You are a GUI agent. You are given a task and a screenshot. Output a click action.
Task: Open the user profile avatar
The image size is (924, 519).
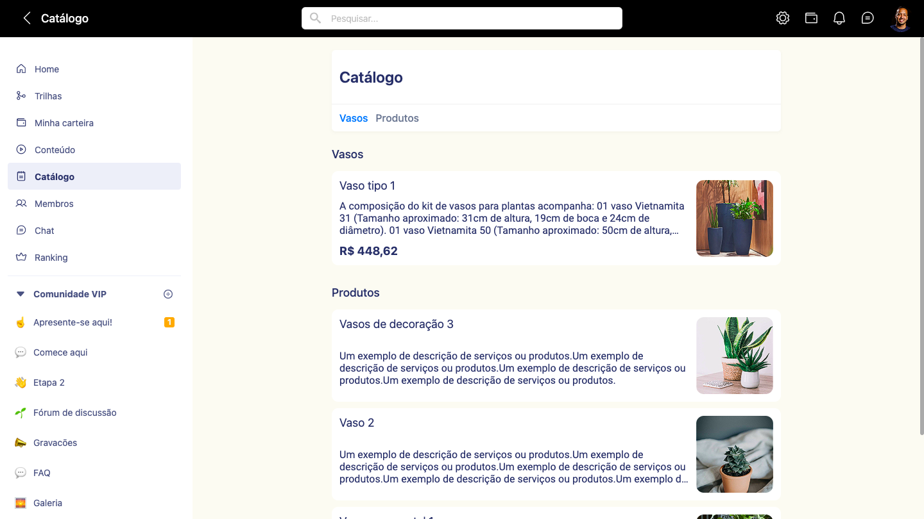(901, 19)
